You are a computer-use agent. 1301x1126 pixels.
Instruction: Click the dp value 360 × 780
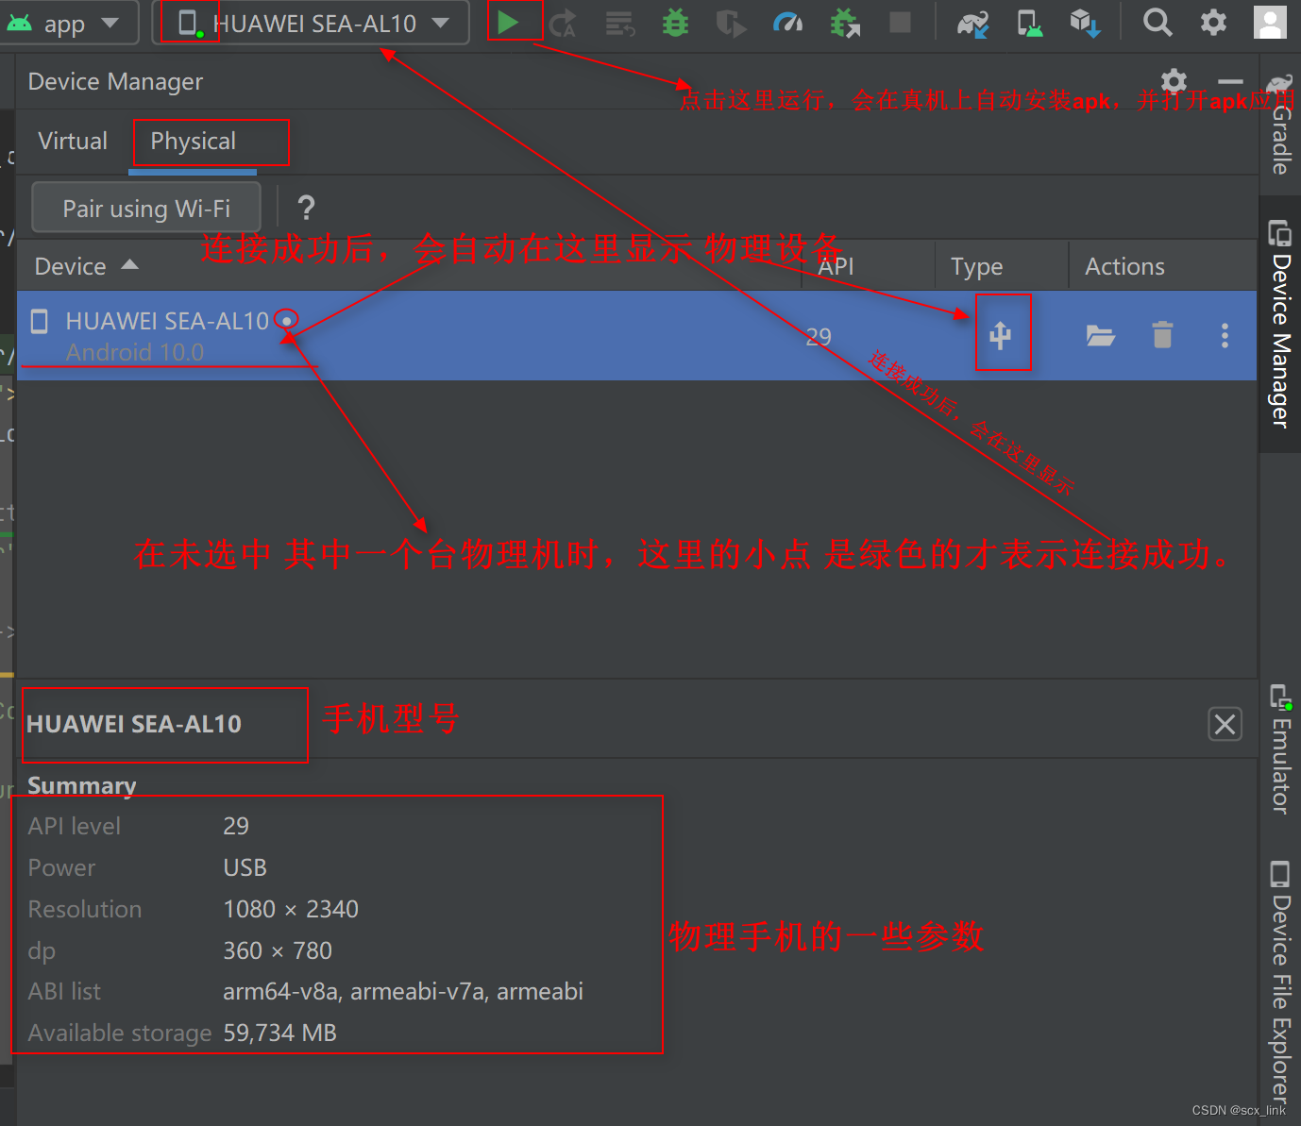tap(278, 950)
